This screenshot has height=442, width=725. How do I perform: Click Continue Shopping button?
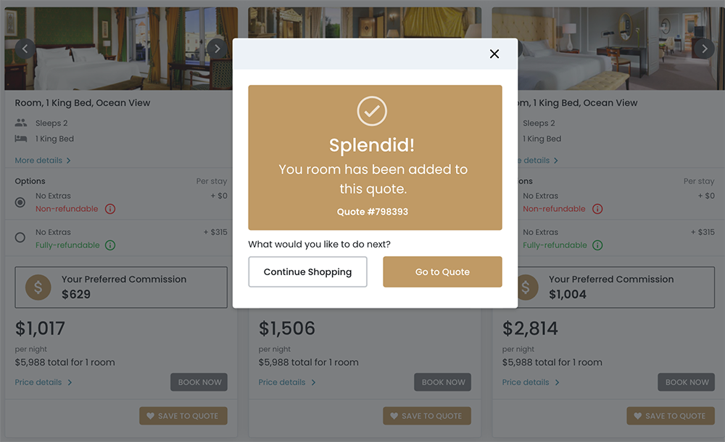tap(307, 272)
